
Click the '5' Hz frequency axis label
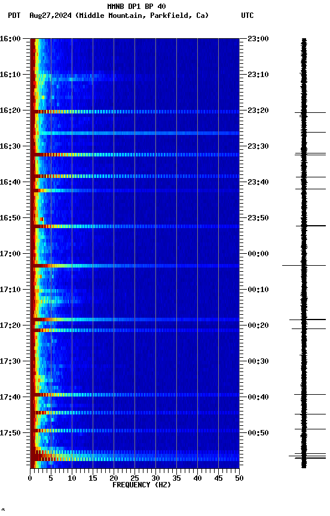(x=51, y=478)
